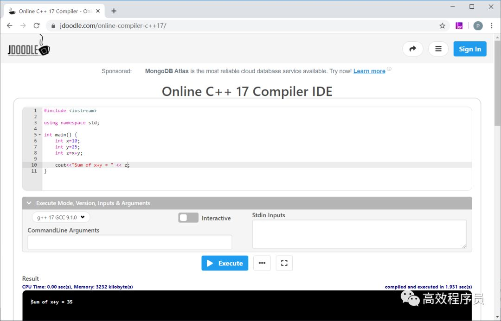
Task: Reload the page
Action: [37, 25]
